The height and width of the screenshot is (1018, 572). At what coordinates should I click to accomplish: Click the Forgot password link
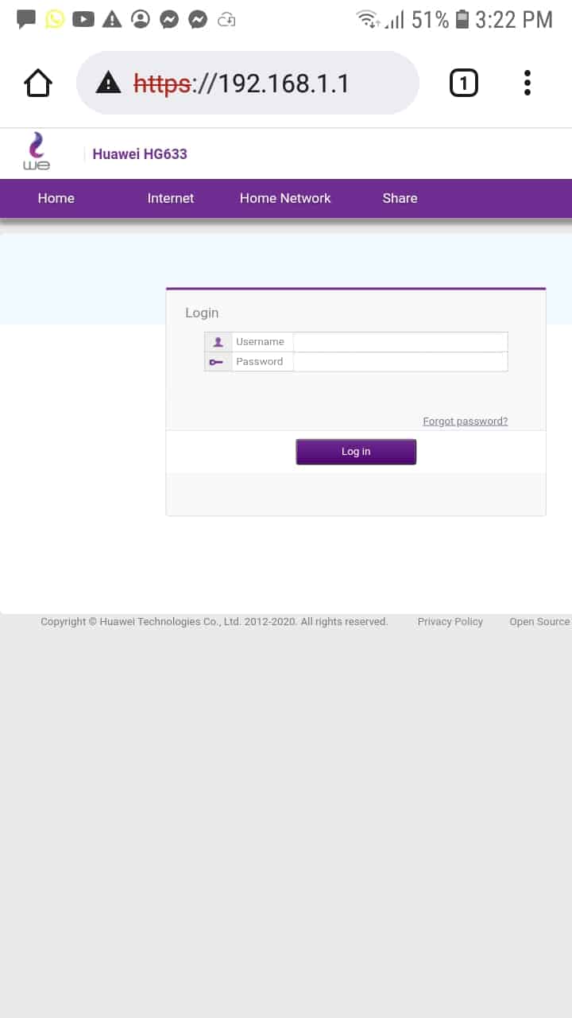click(x=465, y=422)
